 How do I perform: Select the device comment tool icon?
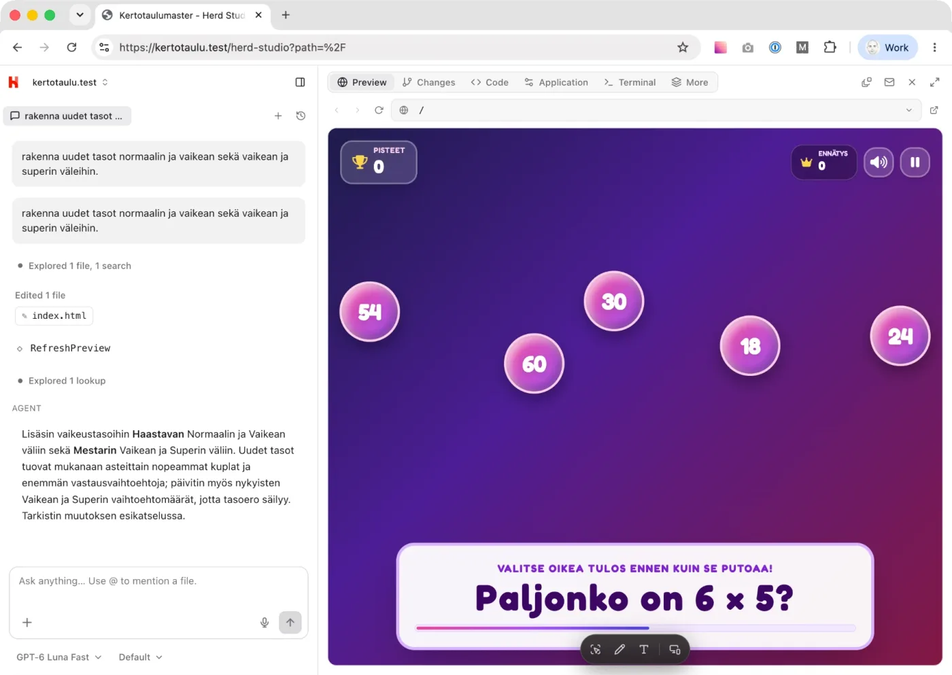click(675, 649)
